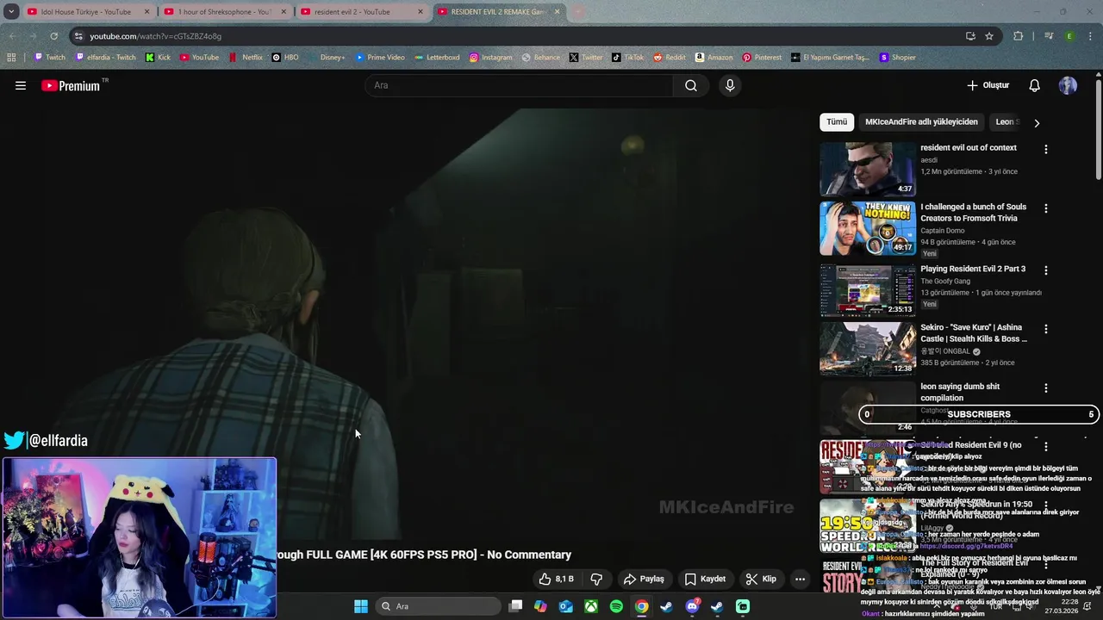Open Spotify from the taskbar

616,606
